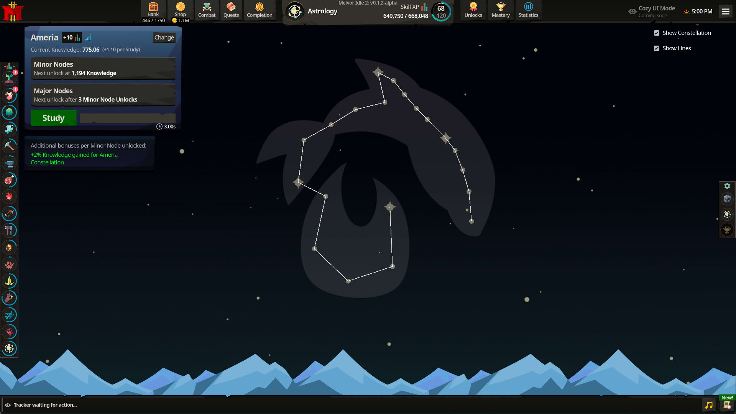Open the Mastery trophy menu
Viewport: 736px width, 414px height.
pos(501,10)
